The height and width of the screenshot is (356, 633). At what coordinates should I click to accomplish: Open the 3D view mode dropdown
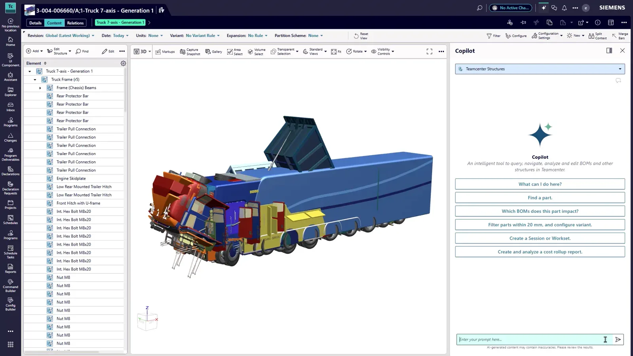point(142,51)
